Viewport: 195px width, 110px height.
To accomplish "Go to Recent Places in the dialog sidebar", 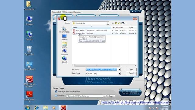I will pyautogui.click(x=64, y=30).
